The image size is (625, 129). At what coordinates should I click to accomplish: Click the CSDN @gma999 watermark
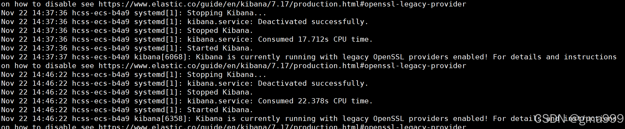pyautogui.click(x=579, y=119)
